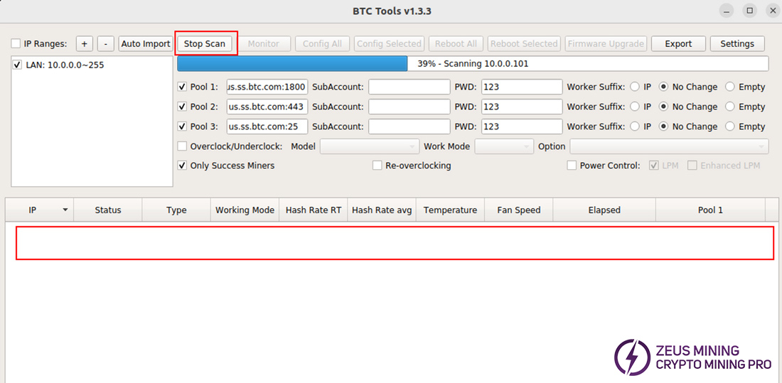Click the Auto Import button
Viewport: 782px width, 383px height.
tap(146, 44)
